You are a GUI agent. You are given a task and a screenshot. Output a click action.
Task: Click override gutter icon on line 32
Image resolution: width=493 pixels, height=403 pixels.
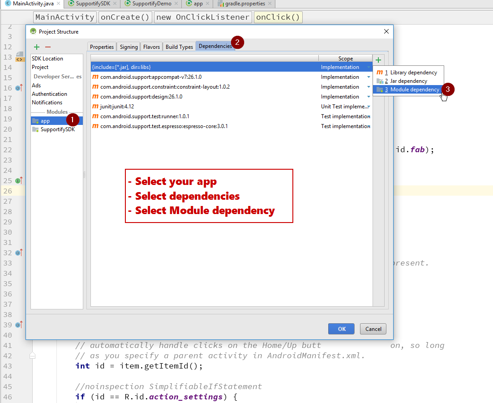tap(19, 253)
